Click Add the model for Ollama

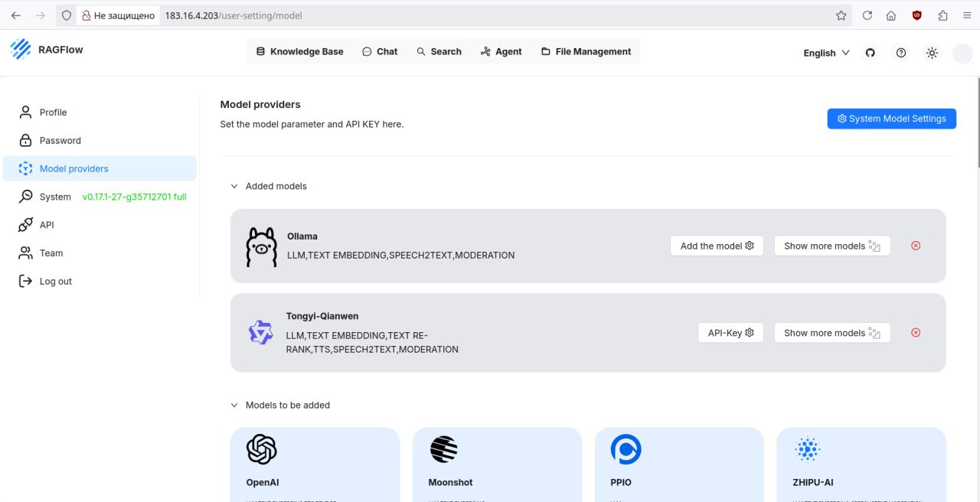(717, 246)
